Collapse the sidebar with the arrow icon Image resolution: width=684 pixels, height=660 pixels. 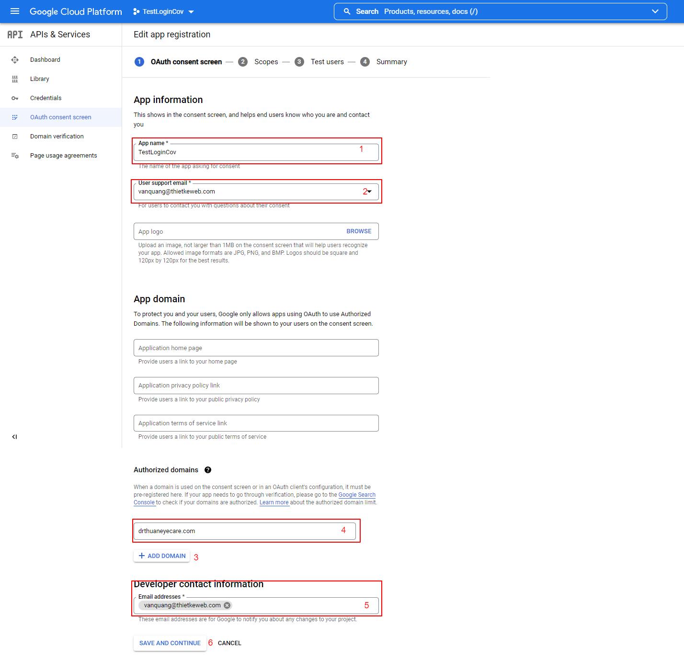pyautogui.click(x=14, y=437)
